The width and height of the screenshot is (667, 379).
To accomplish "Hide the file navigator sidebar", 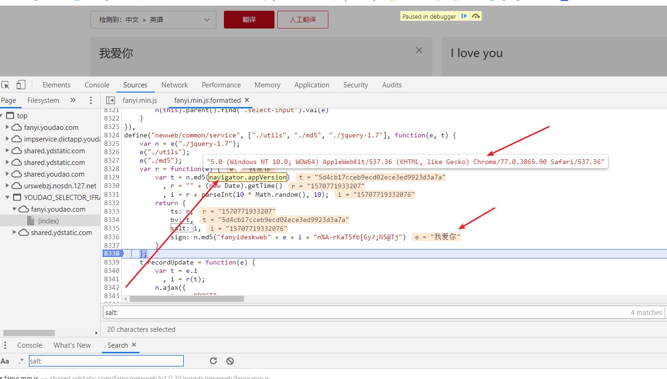I will tap(111, 100).
